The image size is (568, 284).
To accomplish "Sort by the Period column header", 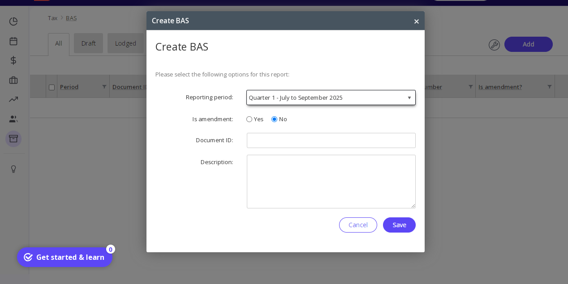I will click(69, 87).
